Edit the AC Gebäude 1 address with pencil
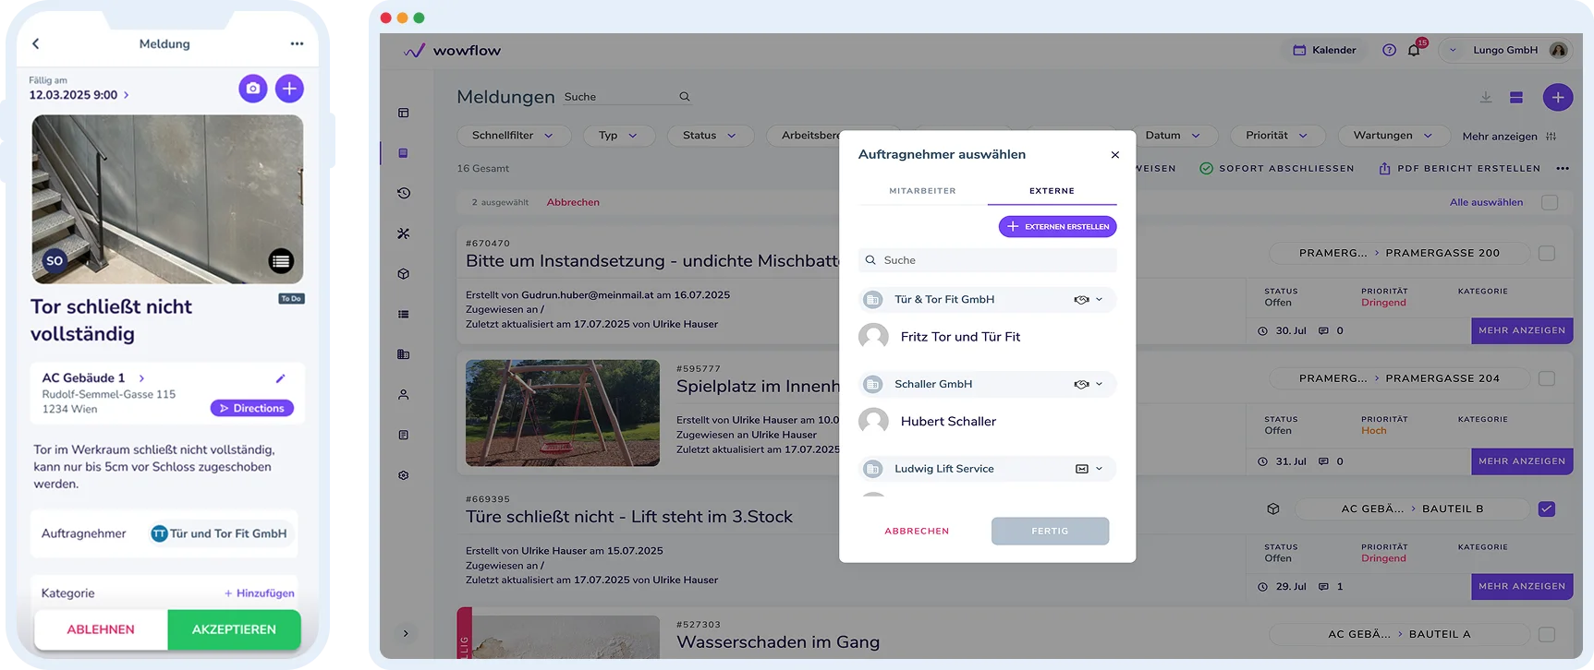This screenshot has height=670, width=1594. coord(280,378)
